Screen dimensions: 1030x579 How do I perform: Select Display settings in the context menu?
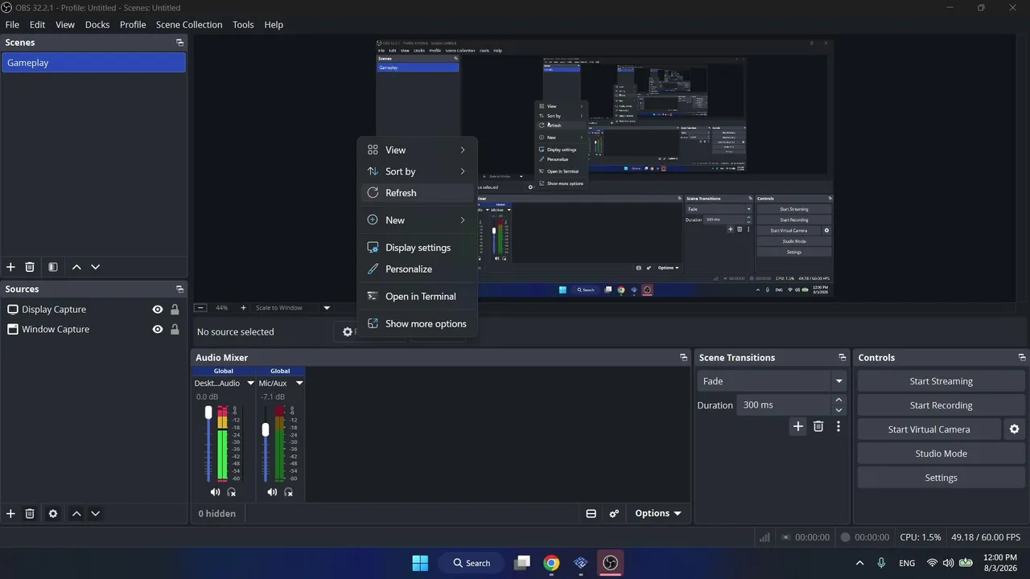tap(417, 248)
